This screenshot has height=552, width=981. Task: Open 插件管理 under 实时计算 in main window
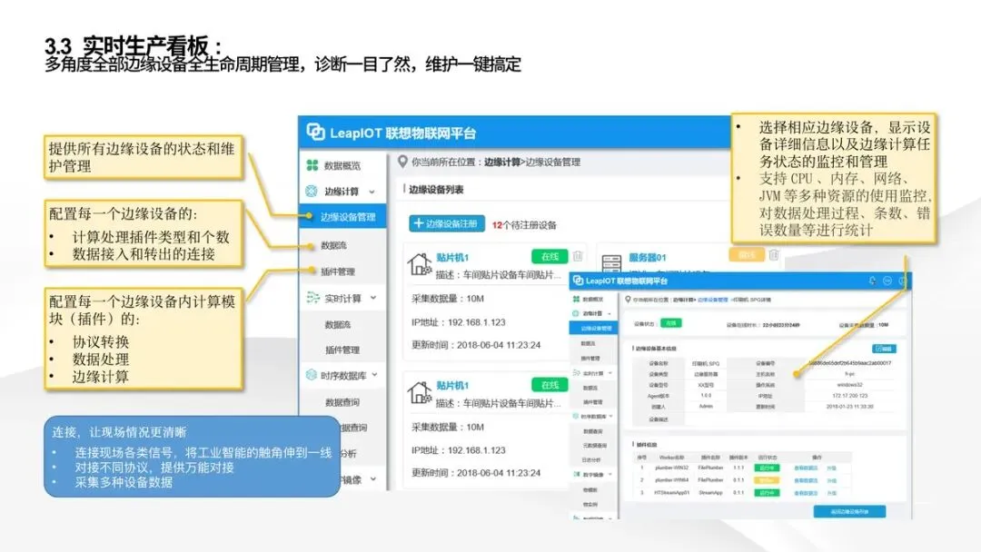tap(342, 350)
